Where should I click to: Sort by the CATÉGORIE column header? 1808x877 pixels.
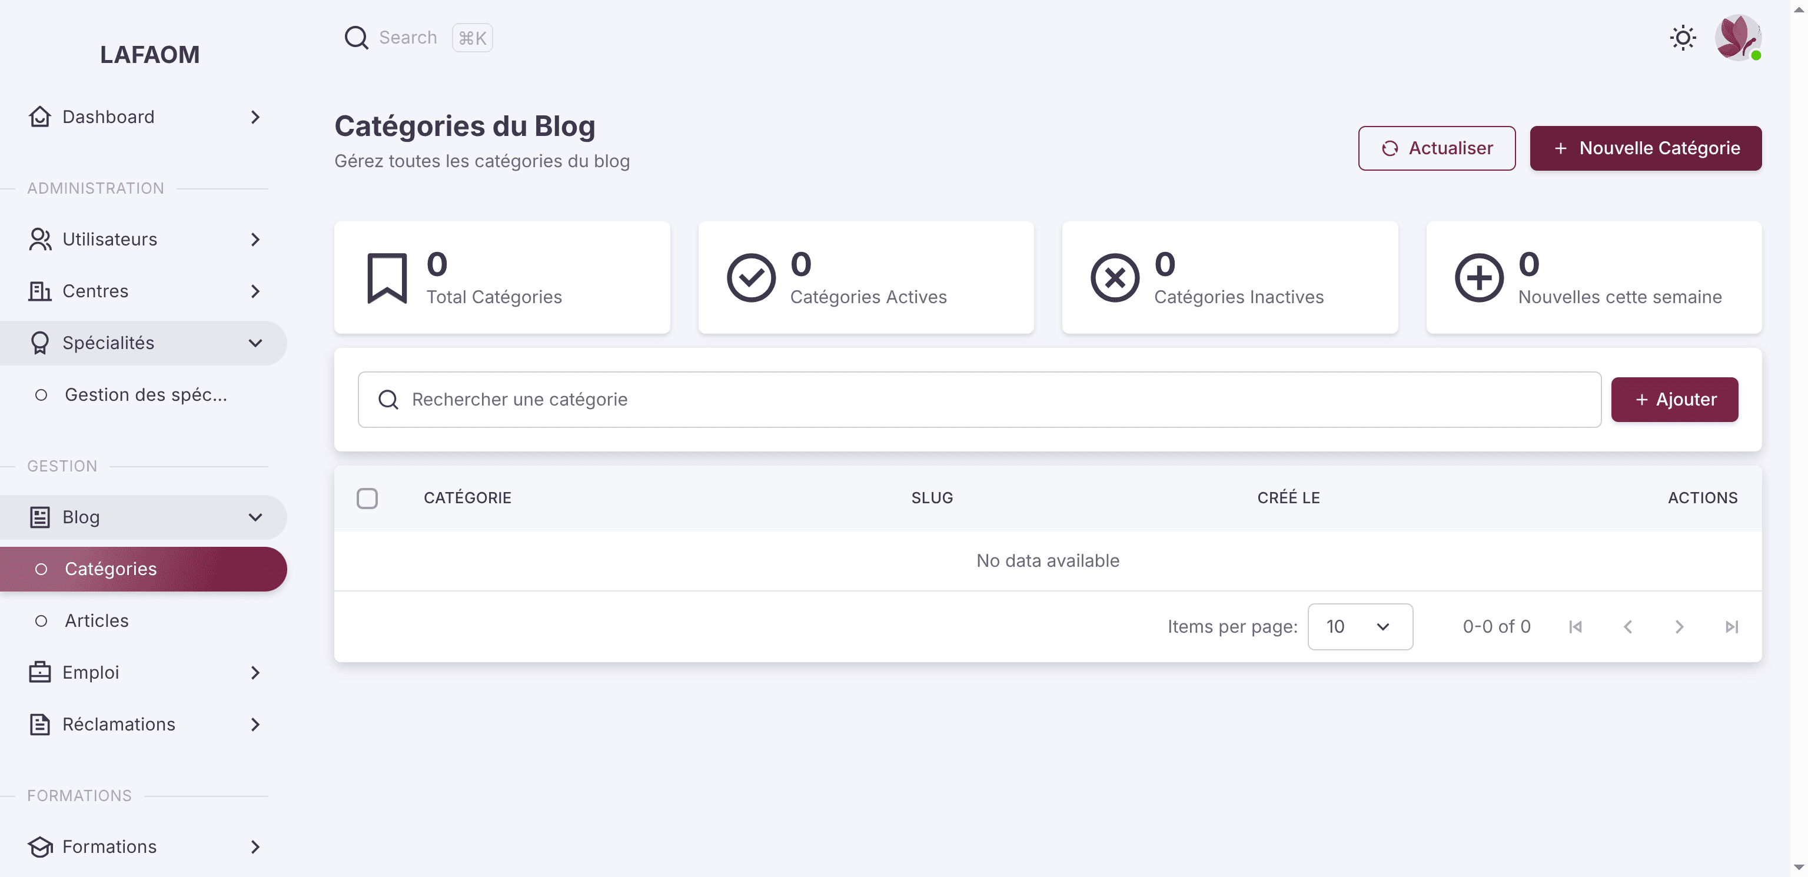467,499
